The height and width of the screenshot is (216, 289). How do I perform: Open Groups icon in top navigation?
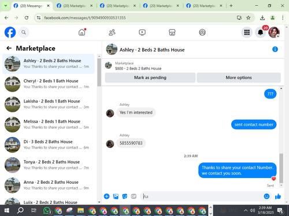tap(202, 32)
